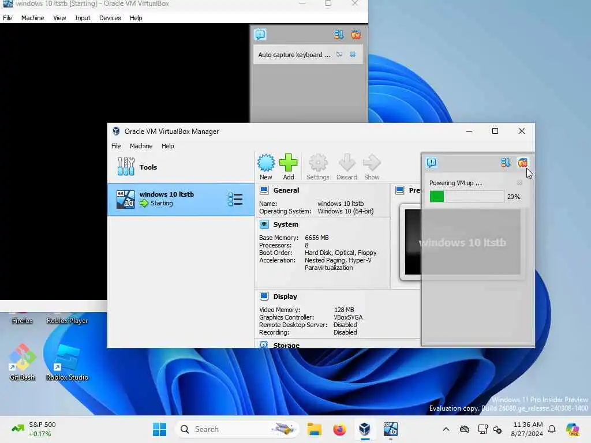The image size is (591, 443).
Task: Click the Display section header
Action: click(x=285, y=296)
